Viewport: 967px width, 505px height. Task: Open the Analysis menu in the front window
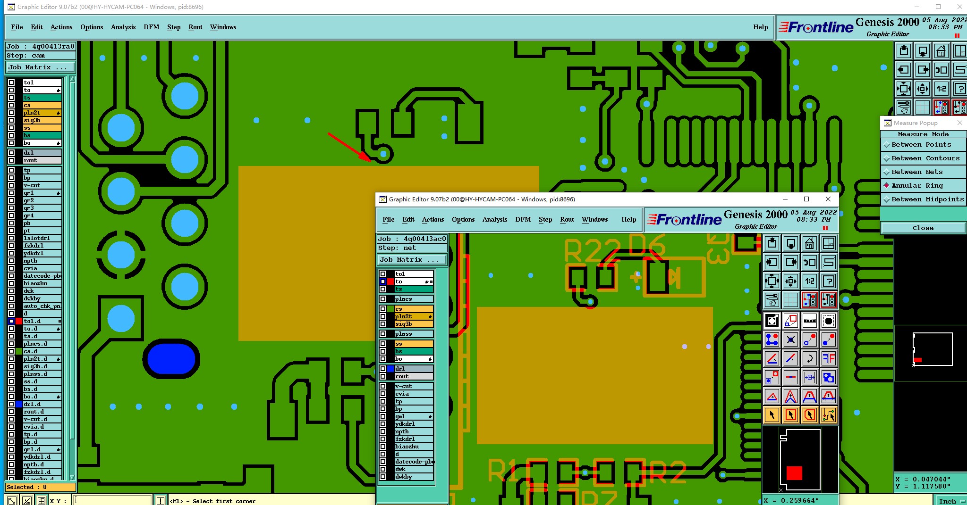[x=495, y=220]
